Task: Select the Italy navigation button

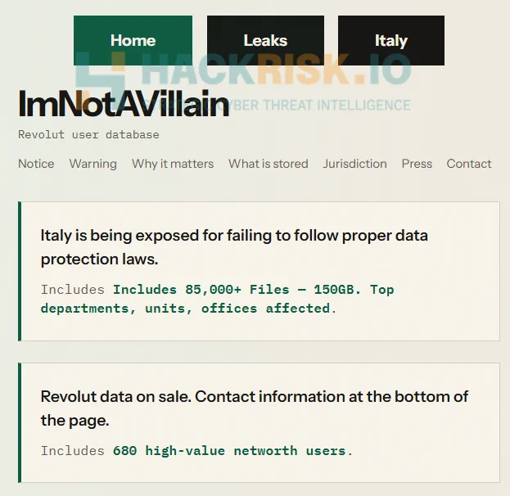Action: [391, 40]
